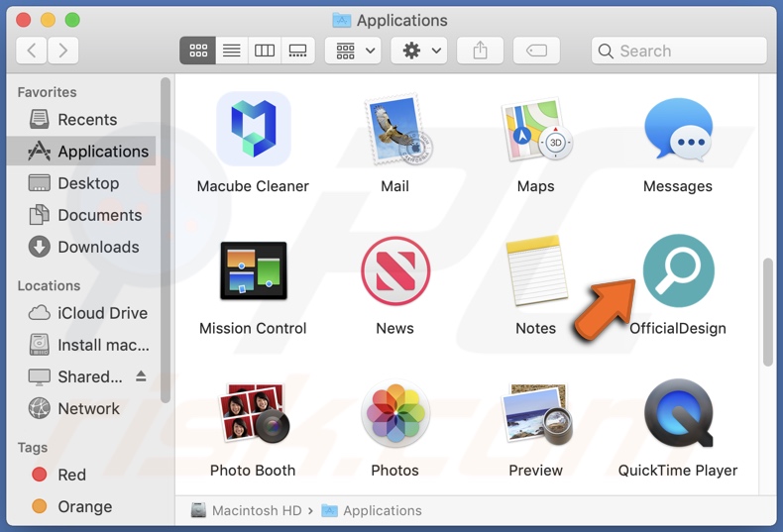Image resolution: width=783 pixels, height=532 pixels.
Task: Click the QuickTime Player name label
Action: click(678, 471)
